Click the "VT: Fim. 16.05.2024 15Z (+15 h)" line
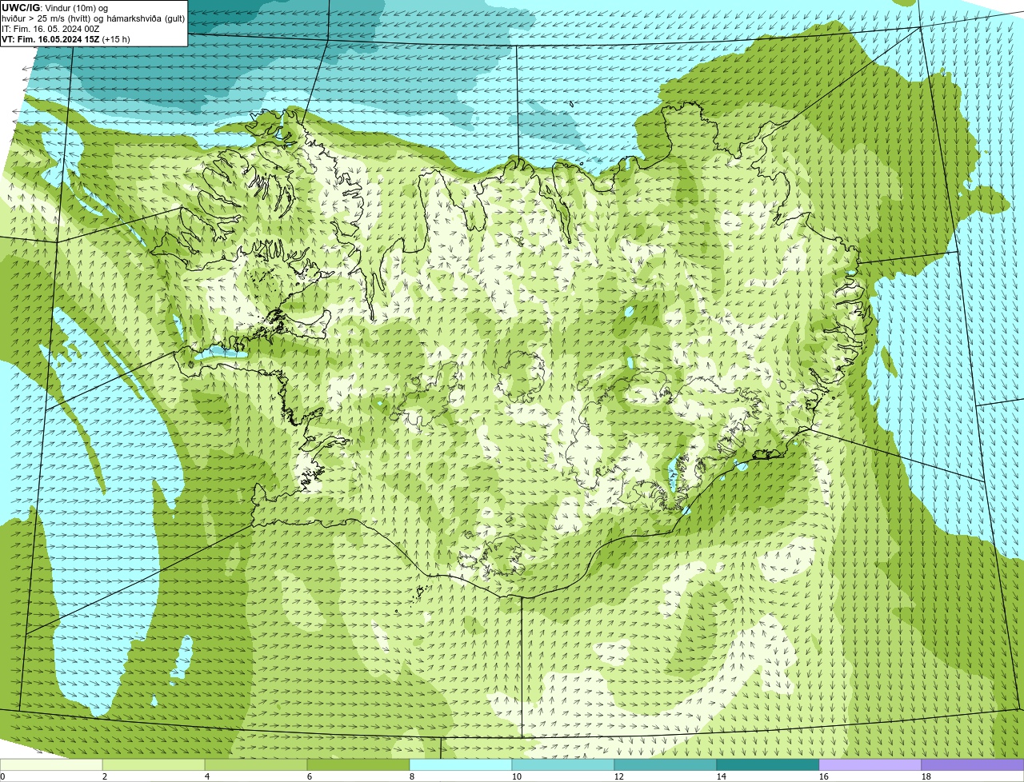 click(x=66, y=39)
